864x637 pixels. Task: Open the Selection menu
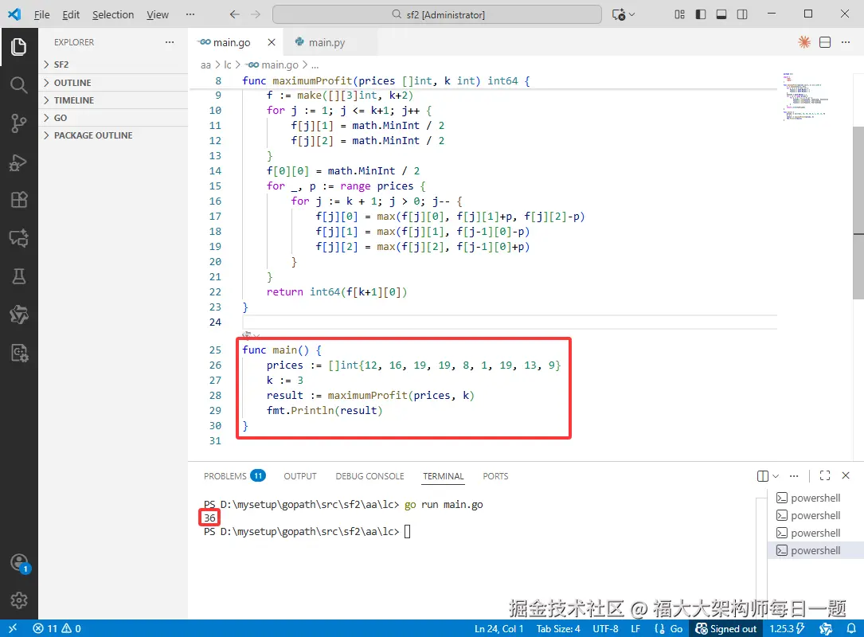click(x=113, y=14)
